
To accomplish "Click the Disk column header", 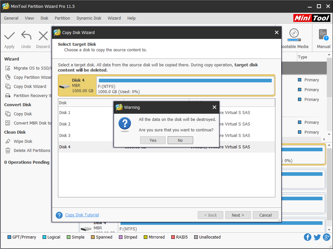I will (x=91, y=103).
